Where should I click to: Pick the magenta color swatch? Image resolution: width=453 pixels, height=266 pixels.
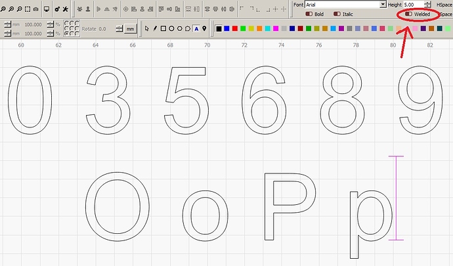pos(276,28)
